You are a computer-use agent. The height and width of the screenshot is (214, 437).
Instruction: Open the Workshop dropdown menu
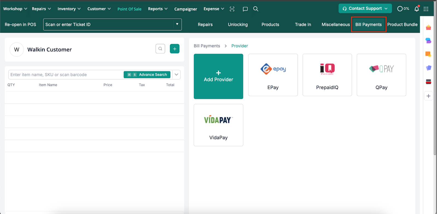click(x=15, y=9)
